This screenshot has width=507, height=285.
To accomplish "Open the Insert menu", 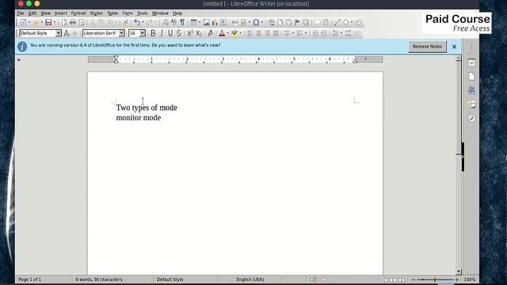I will click(x=60, y=13).
